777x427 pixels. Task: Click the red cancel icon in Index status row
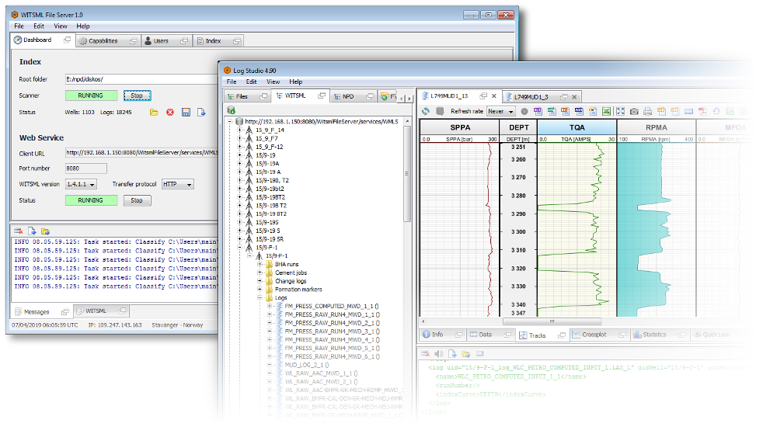click(x=170, y=113)
